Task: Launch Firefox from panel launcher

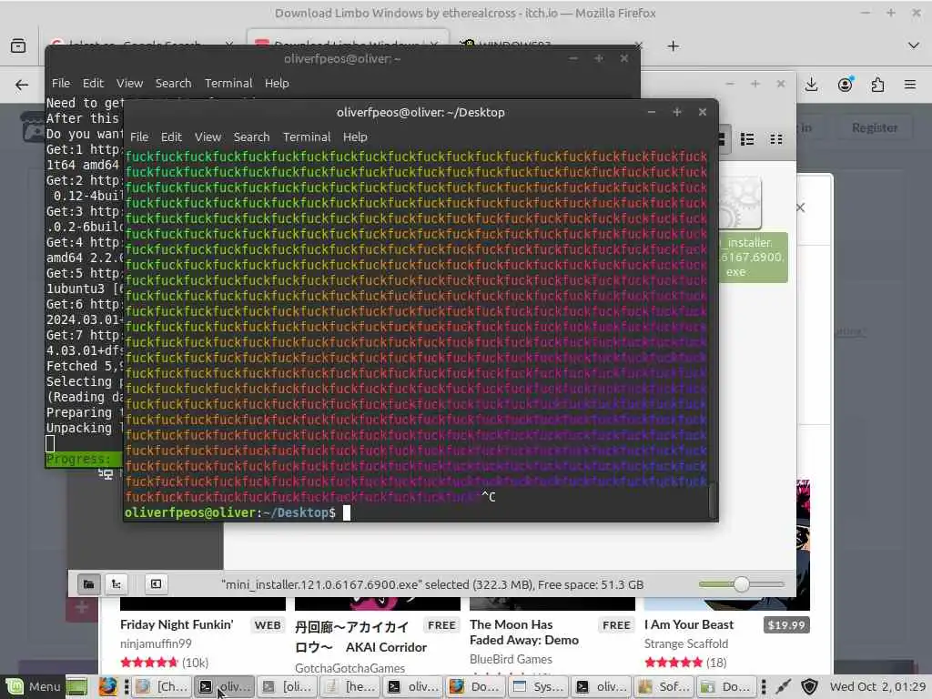Action: [x=107, y=686]
